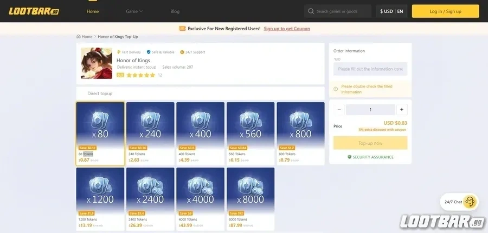
Task: Click the Save $0.36 badge
Action: point(138,148)
